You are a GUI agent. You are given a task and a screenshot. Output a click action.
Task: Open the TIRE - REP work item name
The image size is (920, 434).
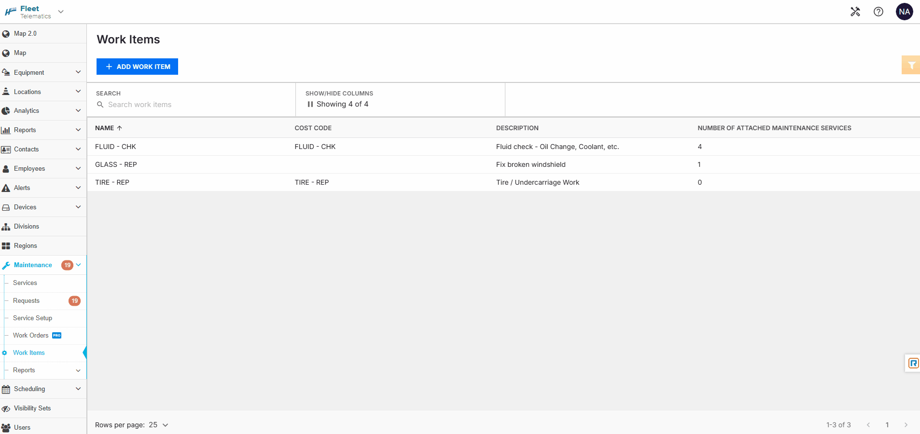pyautogui.click(x=112, y=182)
